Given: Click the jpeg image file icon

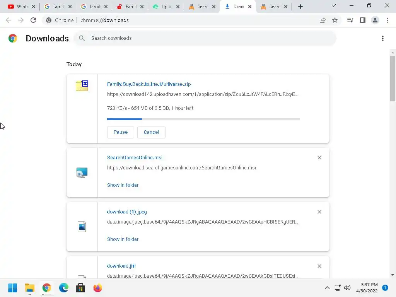Looking at the screenshot, I should pos(82,227).
